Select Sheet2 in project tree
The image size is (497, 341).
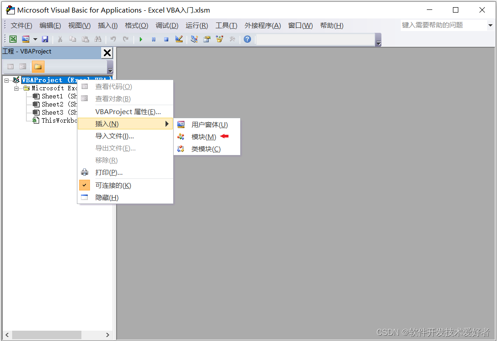click(x=55, y=104)
